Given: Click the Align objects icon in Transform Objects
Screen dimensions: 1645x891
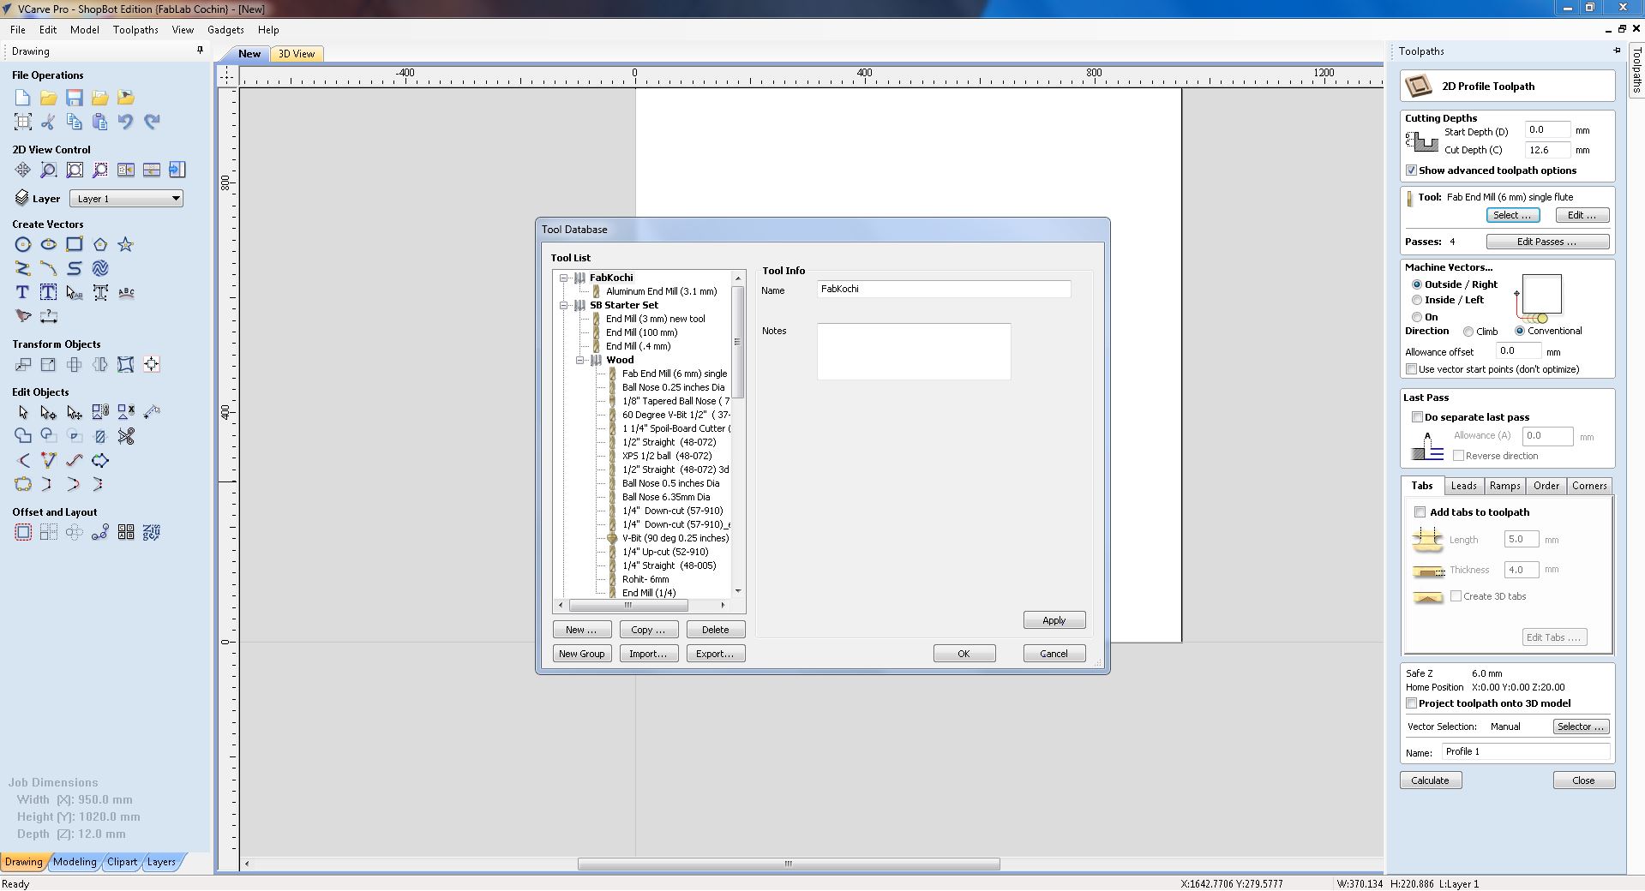Looking at the screenshot, I should (152, 364).
